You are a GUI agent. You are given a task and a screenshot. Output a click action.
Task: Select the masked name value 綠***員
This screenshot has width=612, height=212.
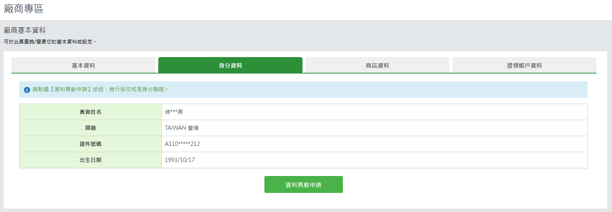tap(174, 112)
